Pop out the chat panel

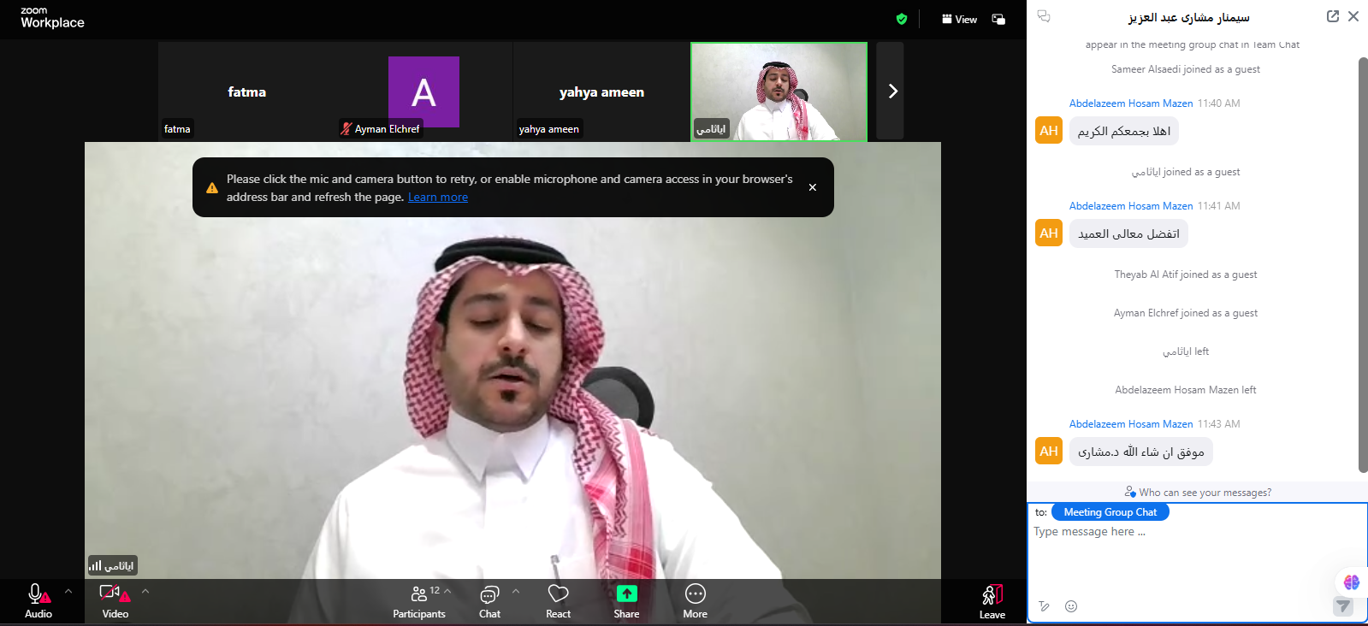pyautogui.click(x=1332, y=16)
